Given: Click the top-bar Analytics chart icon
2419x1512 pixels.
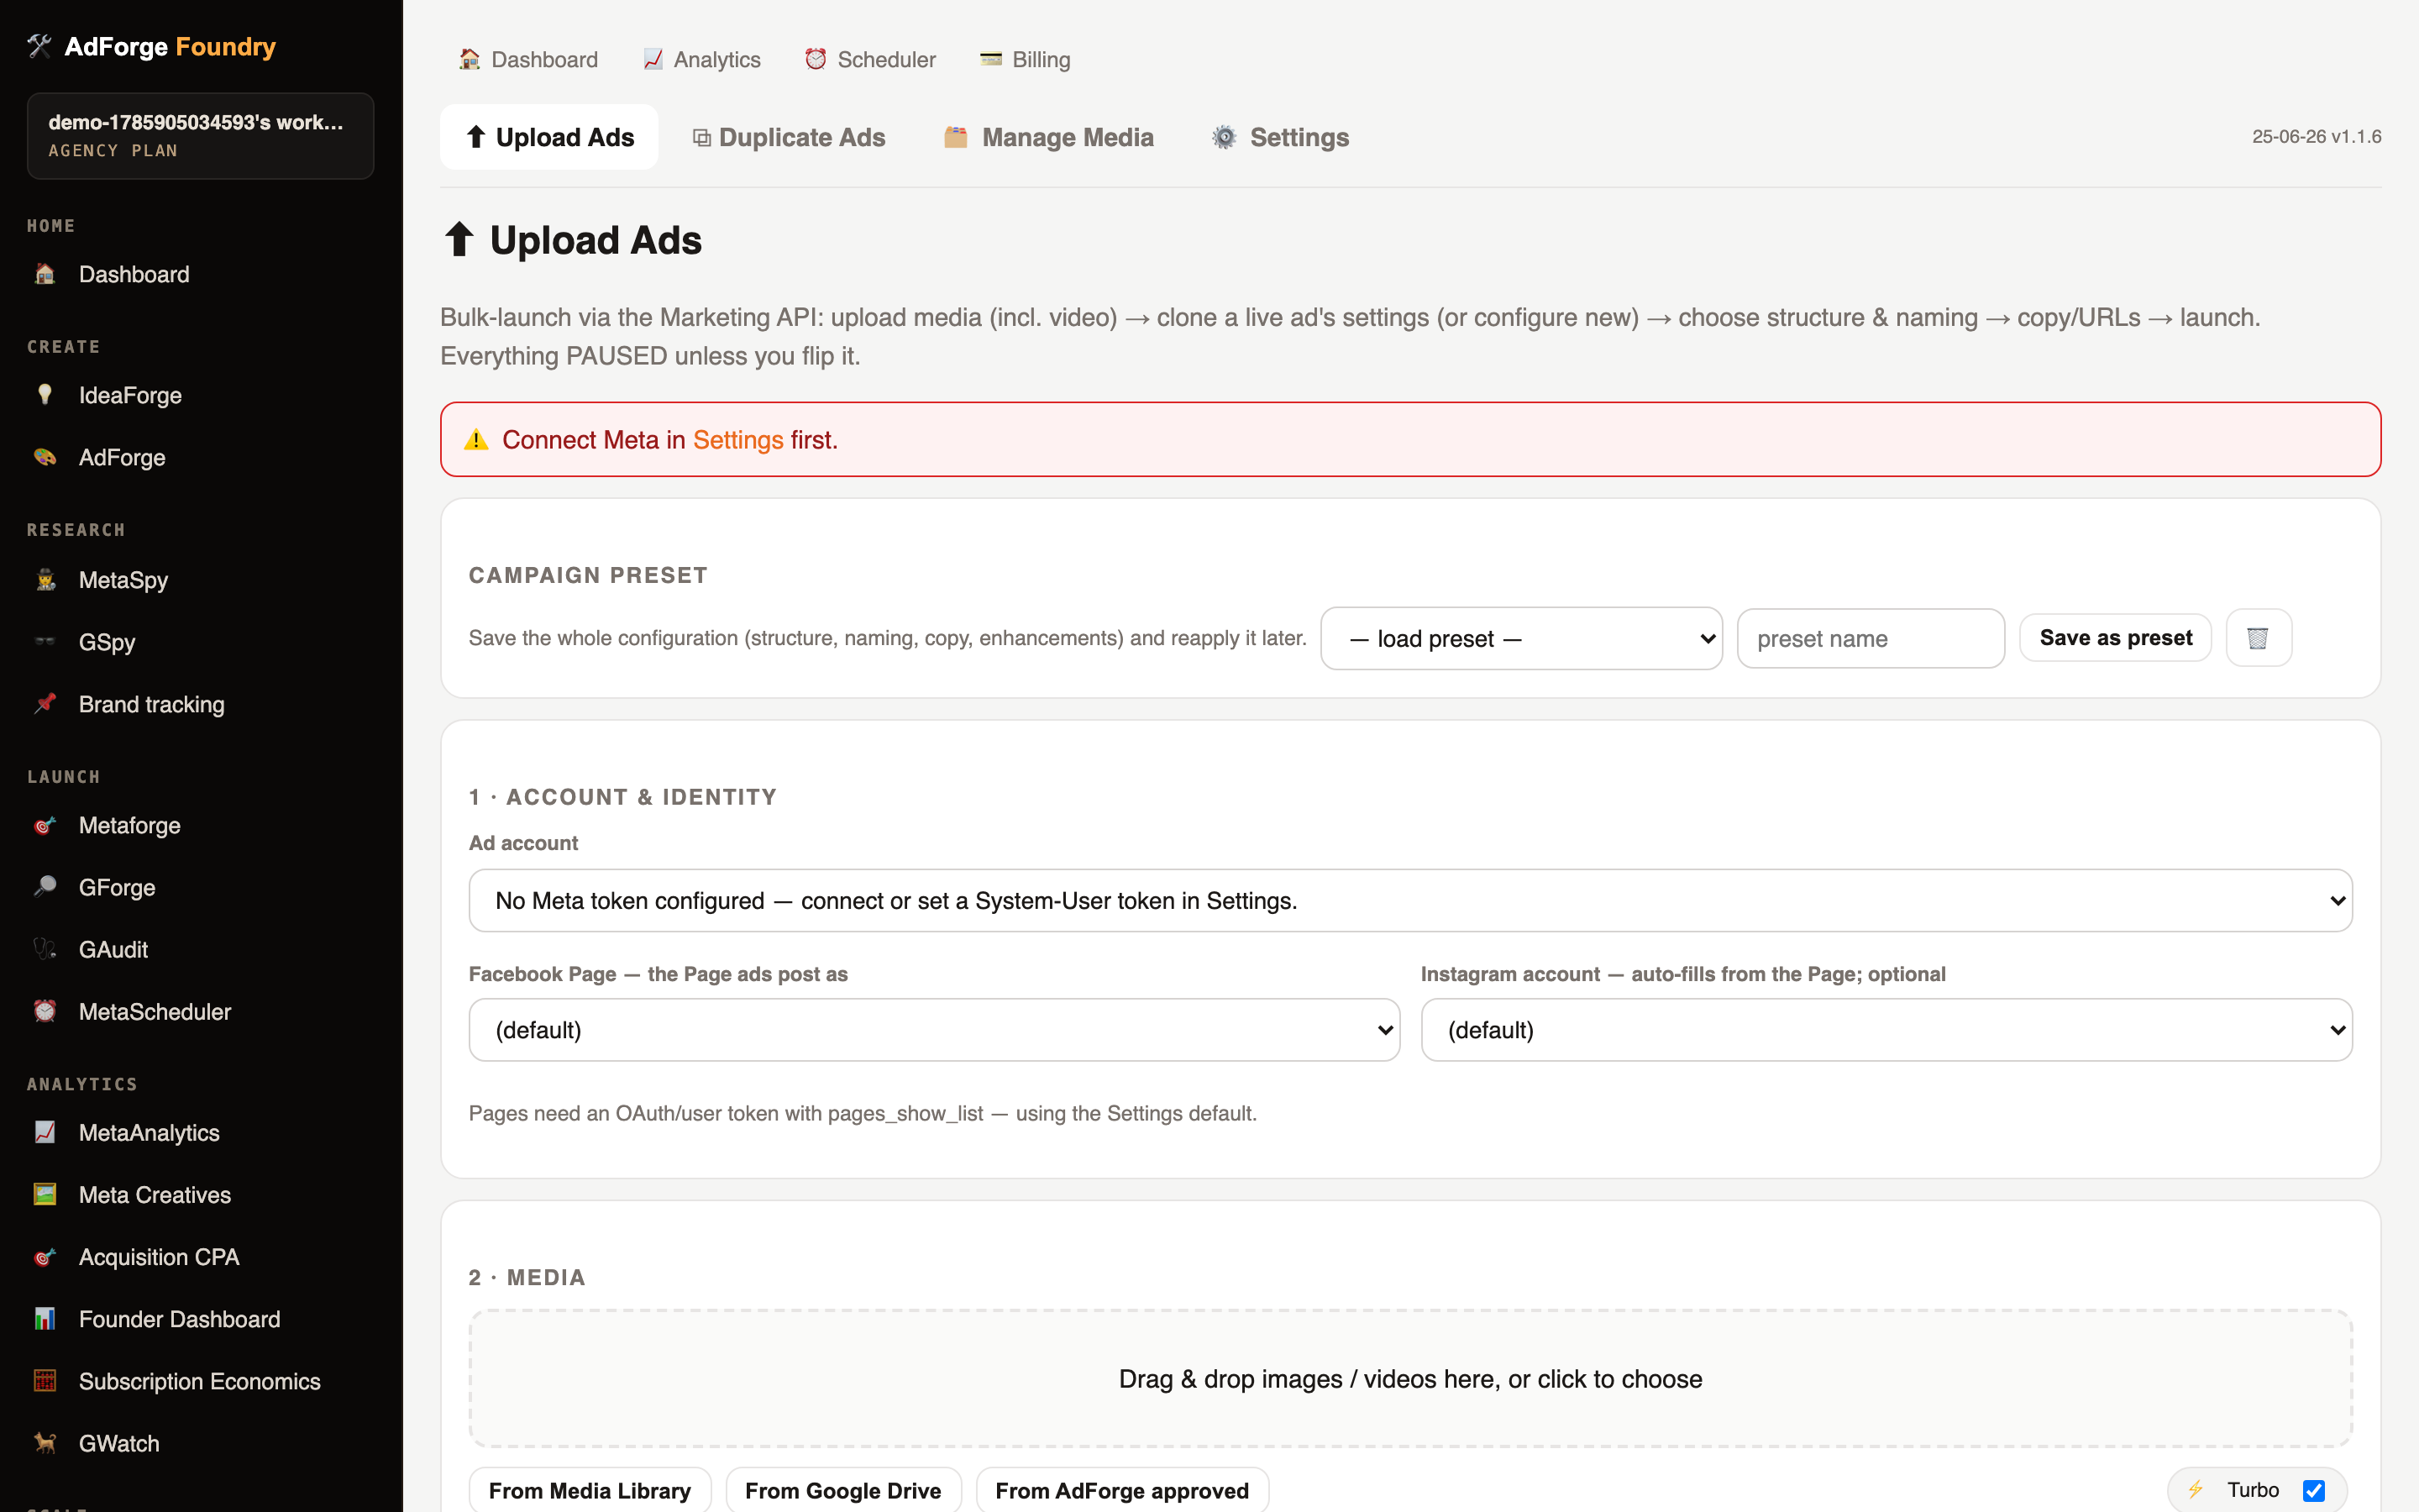Looking at the screenshot, I should [653, 59].
